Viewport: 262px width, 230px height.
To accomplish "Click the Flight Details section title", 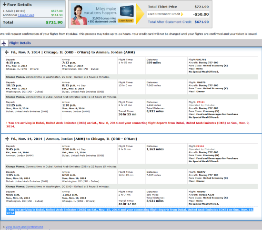I will [x=20, y=43].
